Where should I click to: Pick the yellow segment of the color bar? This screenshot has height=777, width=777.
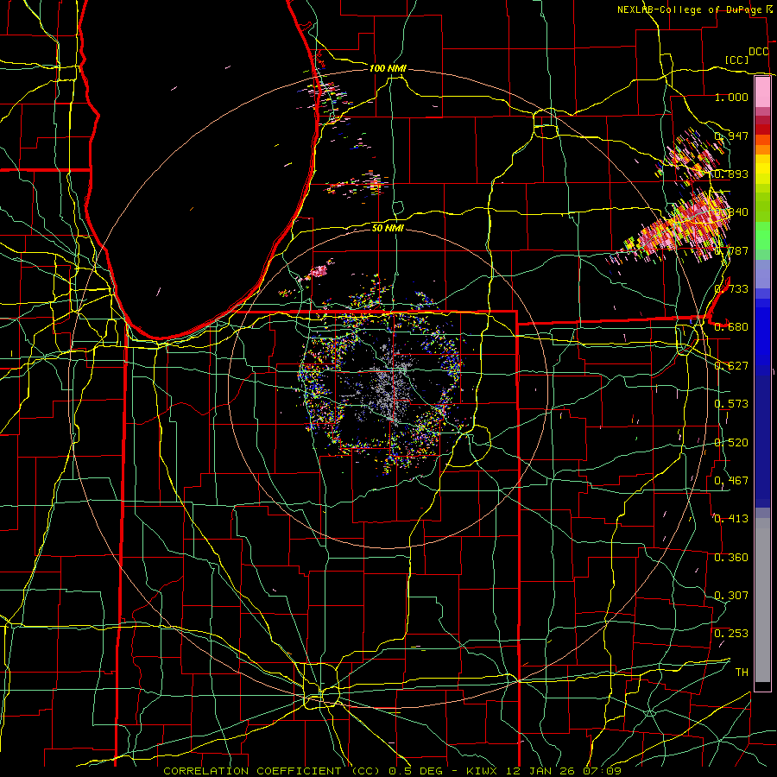(x=762, y=169)
